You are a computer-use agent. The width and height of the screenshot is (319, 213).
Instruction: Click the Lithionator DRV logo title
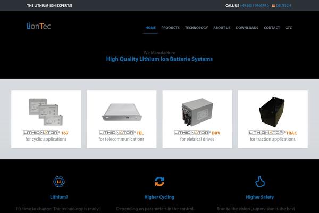pyautogui.click(x=197, y=133)
